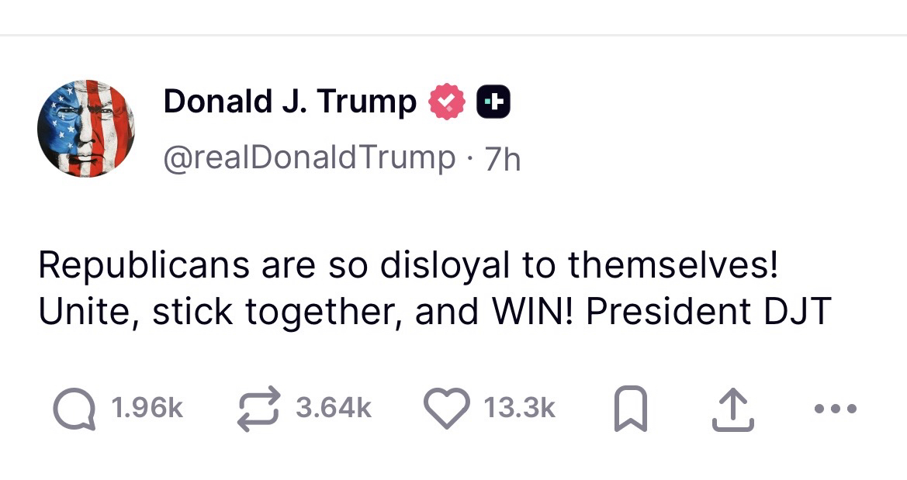The height and width of the screenshot is (480, 907).
Task: Open the share upload arrow icon
Action: tap(732, 409)
